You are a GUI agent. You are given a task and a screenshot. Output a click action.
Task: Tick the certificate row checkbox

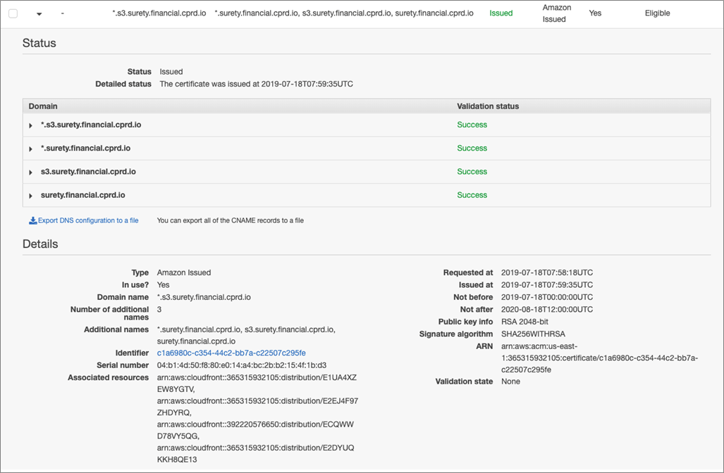[13, 13]
